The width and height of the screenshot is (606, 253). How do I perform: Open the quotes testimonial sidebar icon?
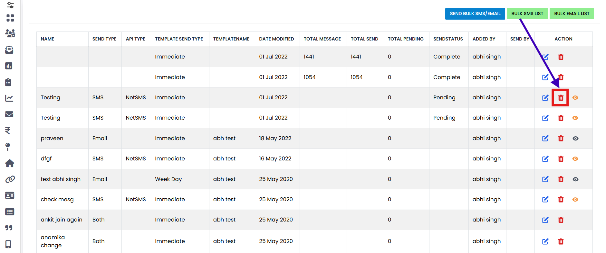click(9, 228)
